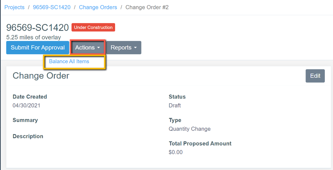This screenshot has height=170, width=333.
Task: Click the Summary field label
Action: coord(25,120)
